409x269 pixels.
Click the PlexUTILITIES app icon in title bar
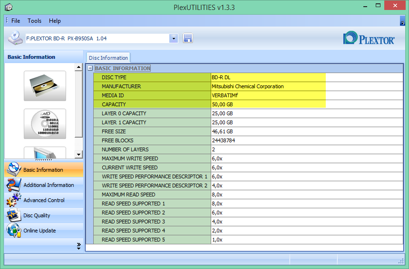pyautogui.click(x=9, y=7)
